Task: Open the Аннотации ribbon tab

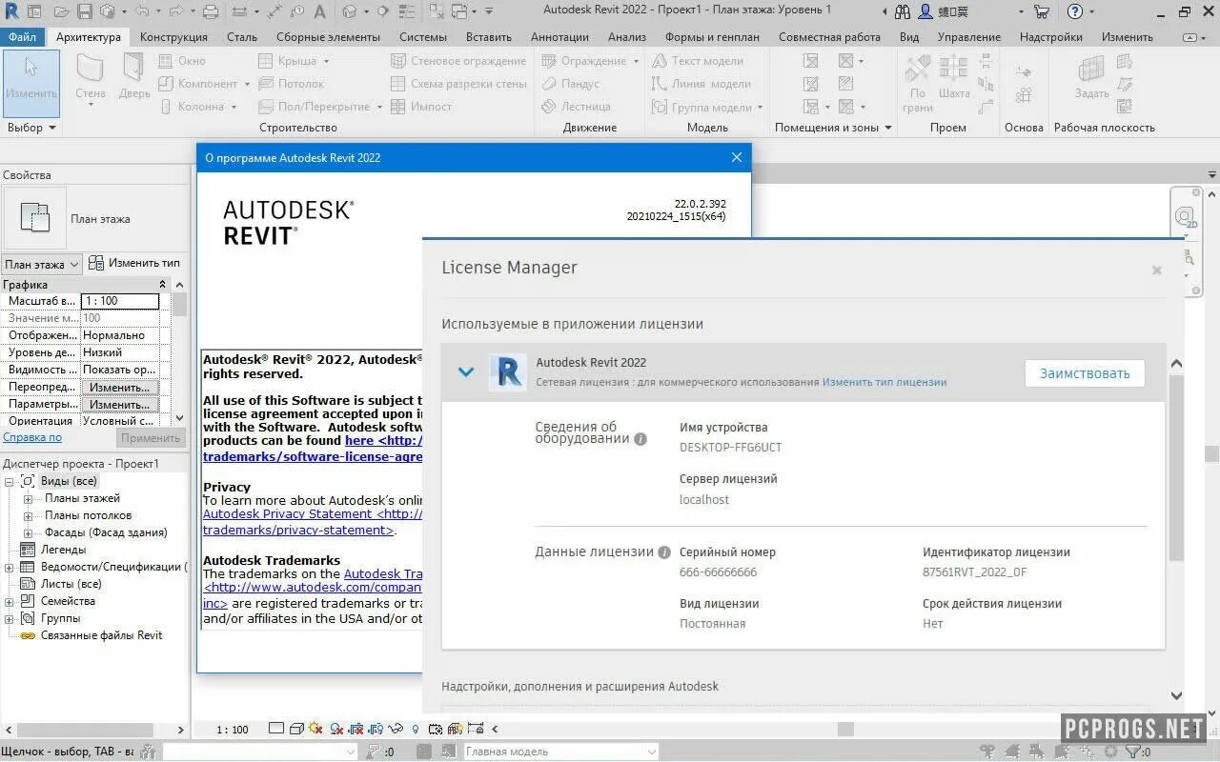Action: click(x=559, y=37)
